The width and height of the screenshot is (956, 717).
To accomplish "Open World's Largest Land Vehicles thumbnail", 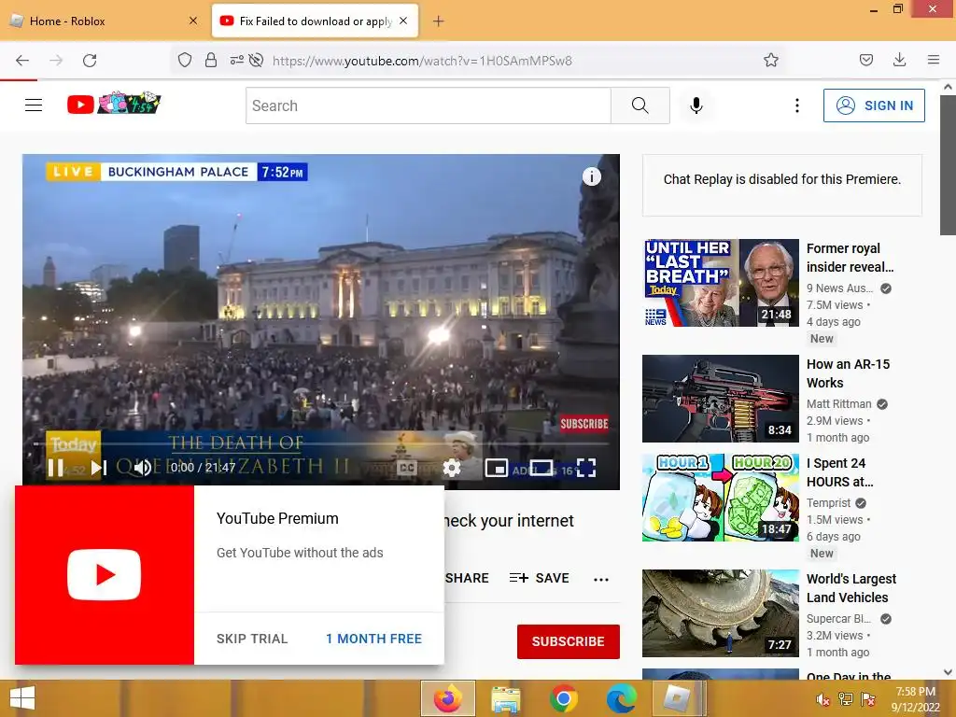I will pos(721,613).
